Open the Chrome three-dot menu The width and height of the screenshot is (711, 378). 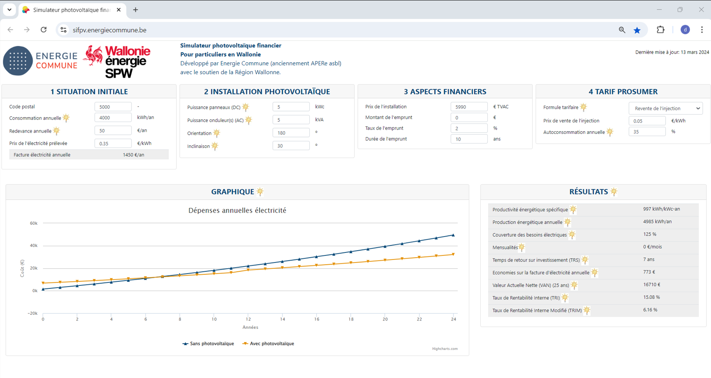[x=702, y=30]
